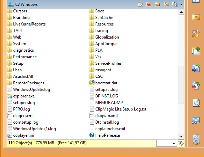Expand the path bar dropdown arrow
This screenshot has height=157, width=204.
click(181, 5)
